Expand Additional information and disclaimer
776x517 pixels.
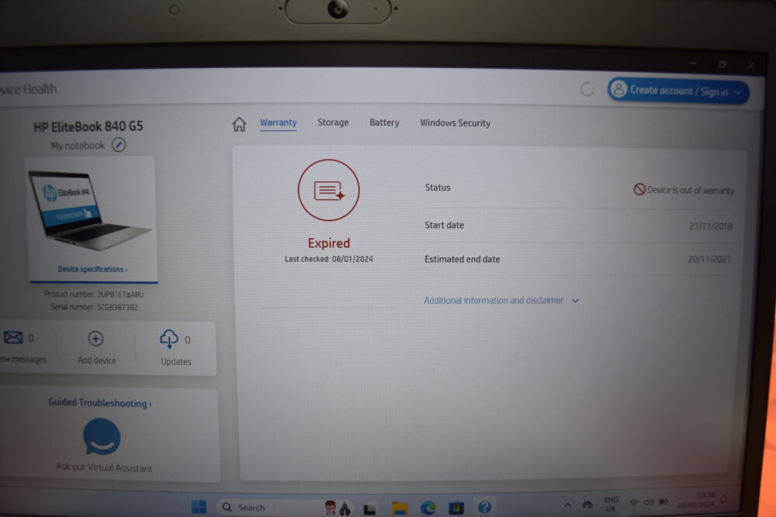501,301
